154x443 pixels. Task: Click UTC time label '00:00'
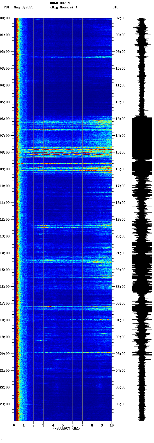121,303
